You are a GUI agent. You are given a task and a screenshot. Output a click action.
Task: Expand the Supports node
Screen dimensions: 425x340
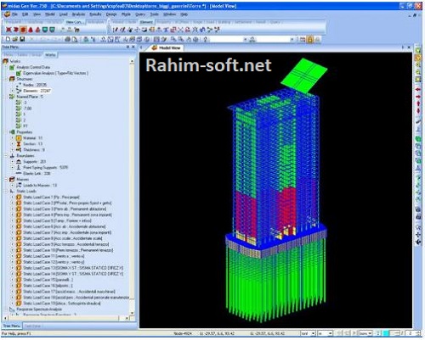click(x=12, y=162)
